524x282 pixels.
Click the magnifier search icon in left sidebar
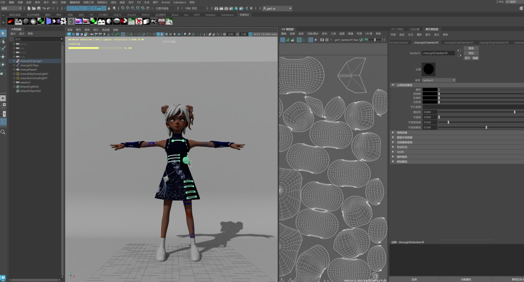tap(3, 133)
